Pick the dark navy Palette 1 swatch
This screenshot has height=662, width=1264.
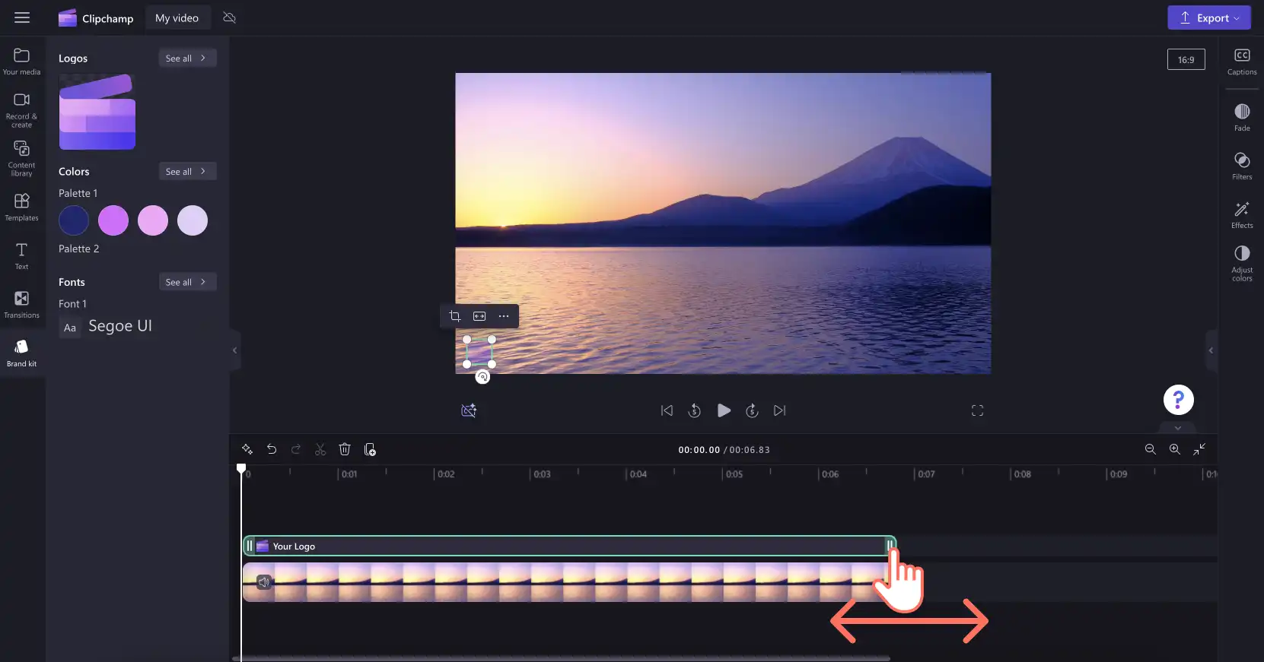click(74, 220)
